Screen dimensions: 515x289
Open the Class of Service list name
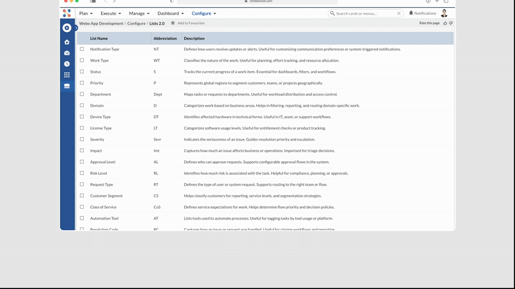[103, 207]
